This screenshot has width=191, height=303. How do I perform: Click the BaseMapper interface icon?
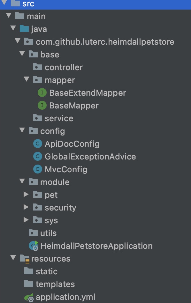[42, 105]
